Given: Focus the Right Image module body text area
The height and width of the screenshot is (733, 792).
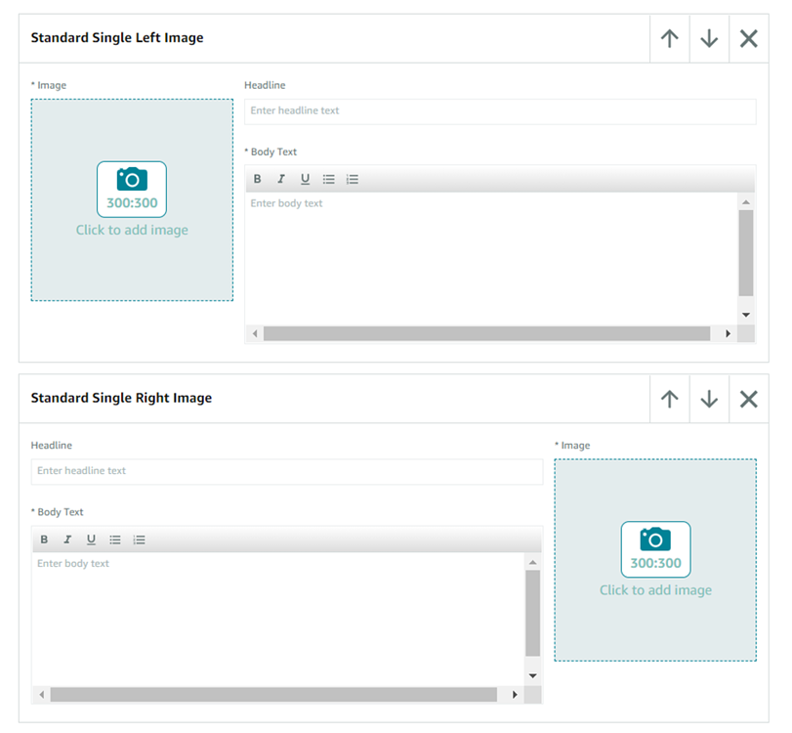Looking at the screenshot, I should pos(278,618).
